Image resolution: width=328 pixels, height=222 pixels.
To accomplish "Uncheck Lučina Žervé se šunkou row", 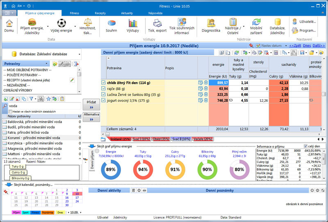I will 104,94.
